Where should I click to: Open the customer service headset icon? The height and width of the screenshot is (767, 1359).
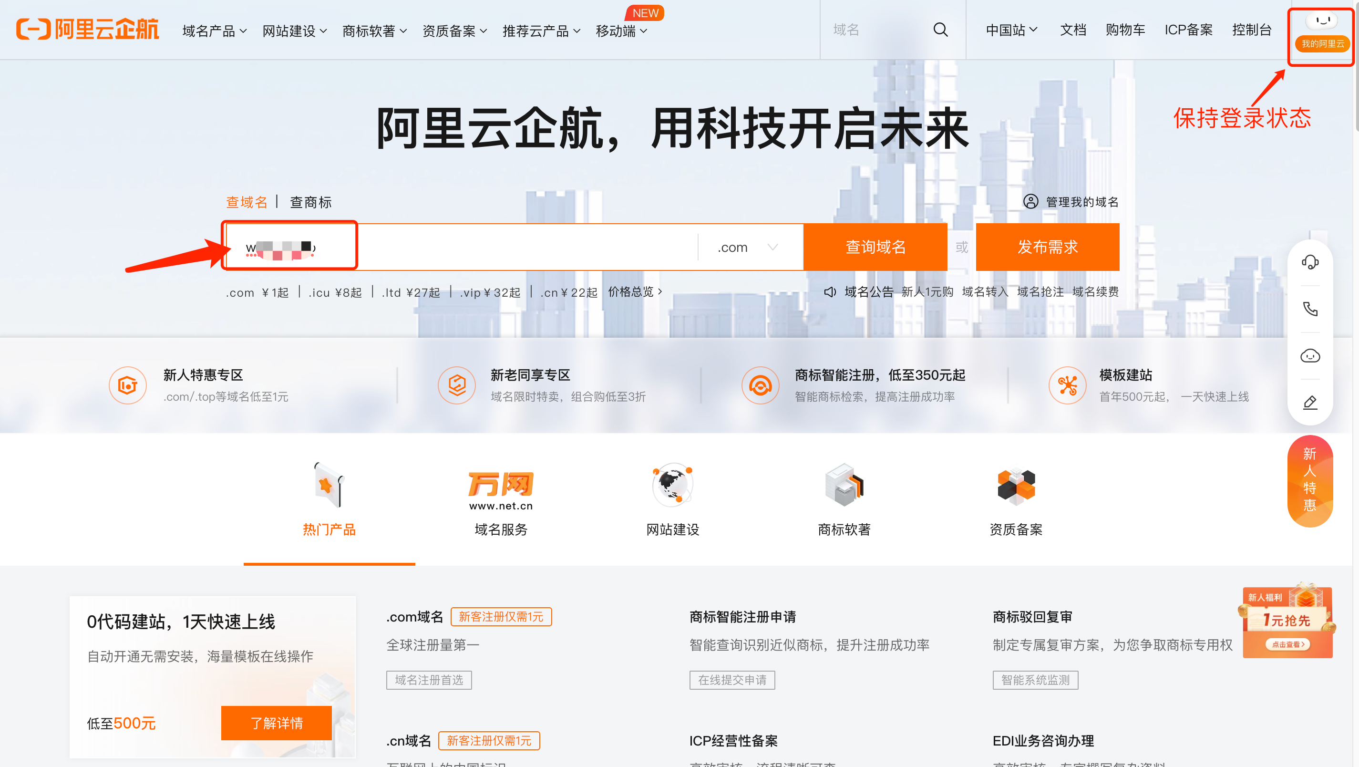tap(1310, 262)
